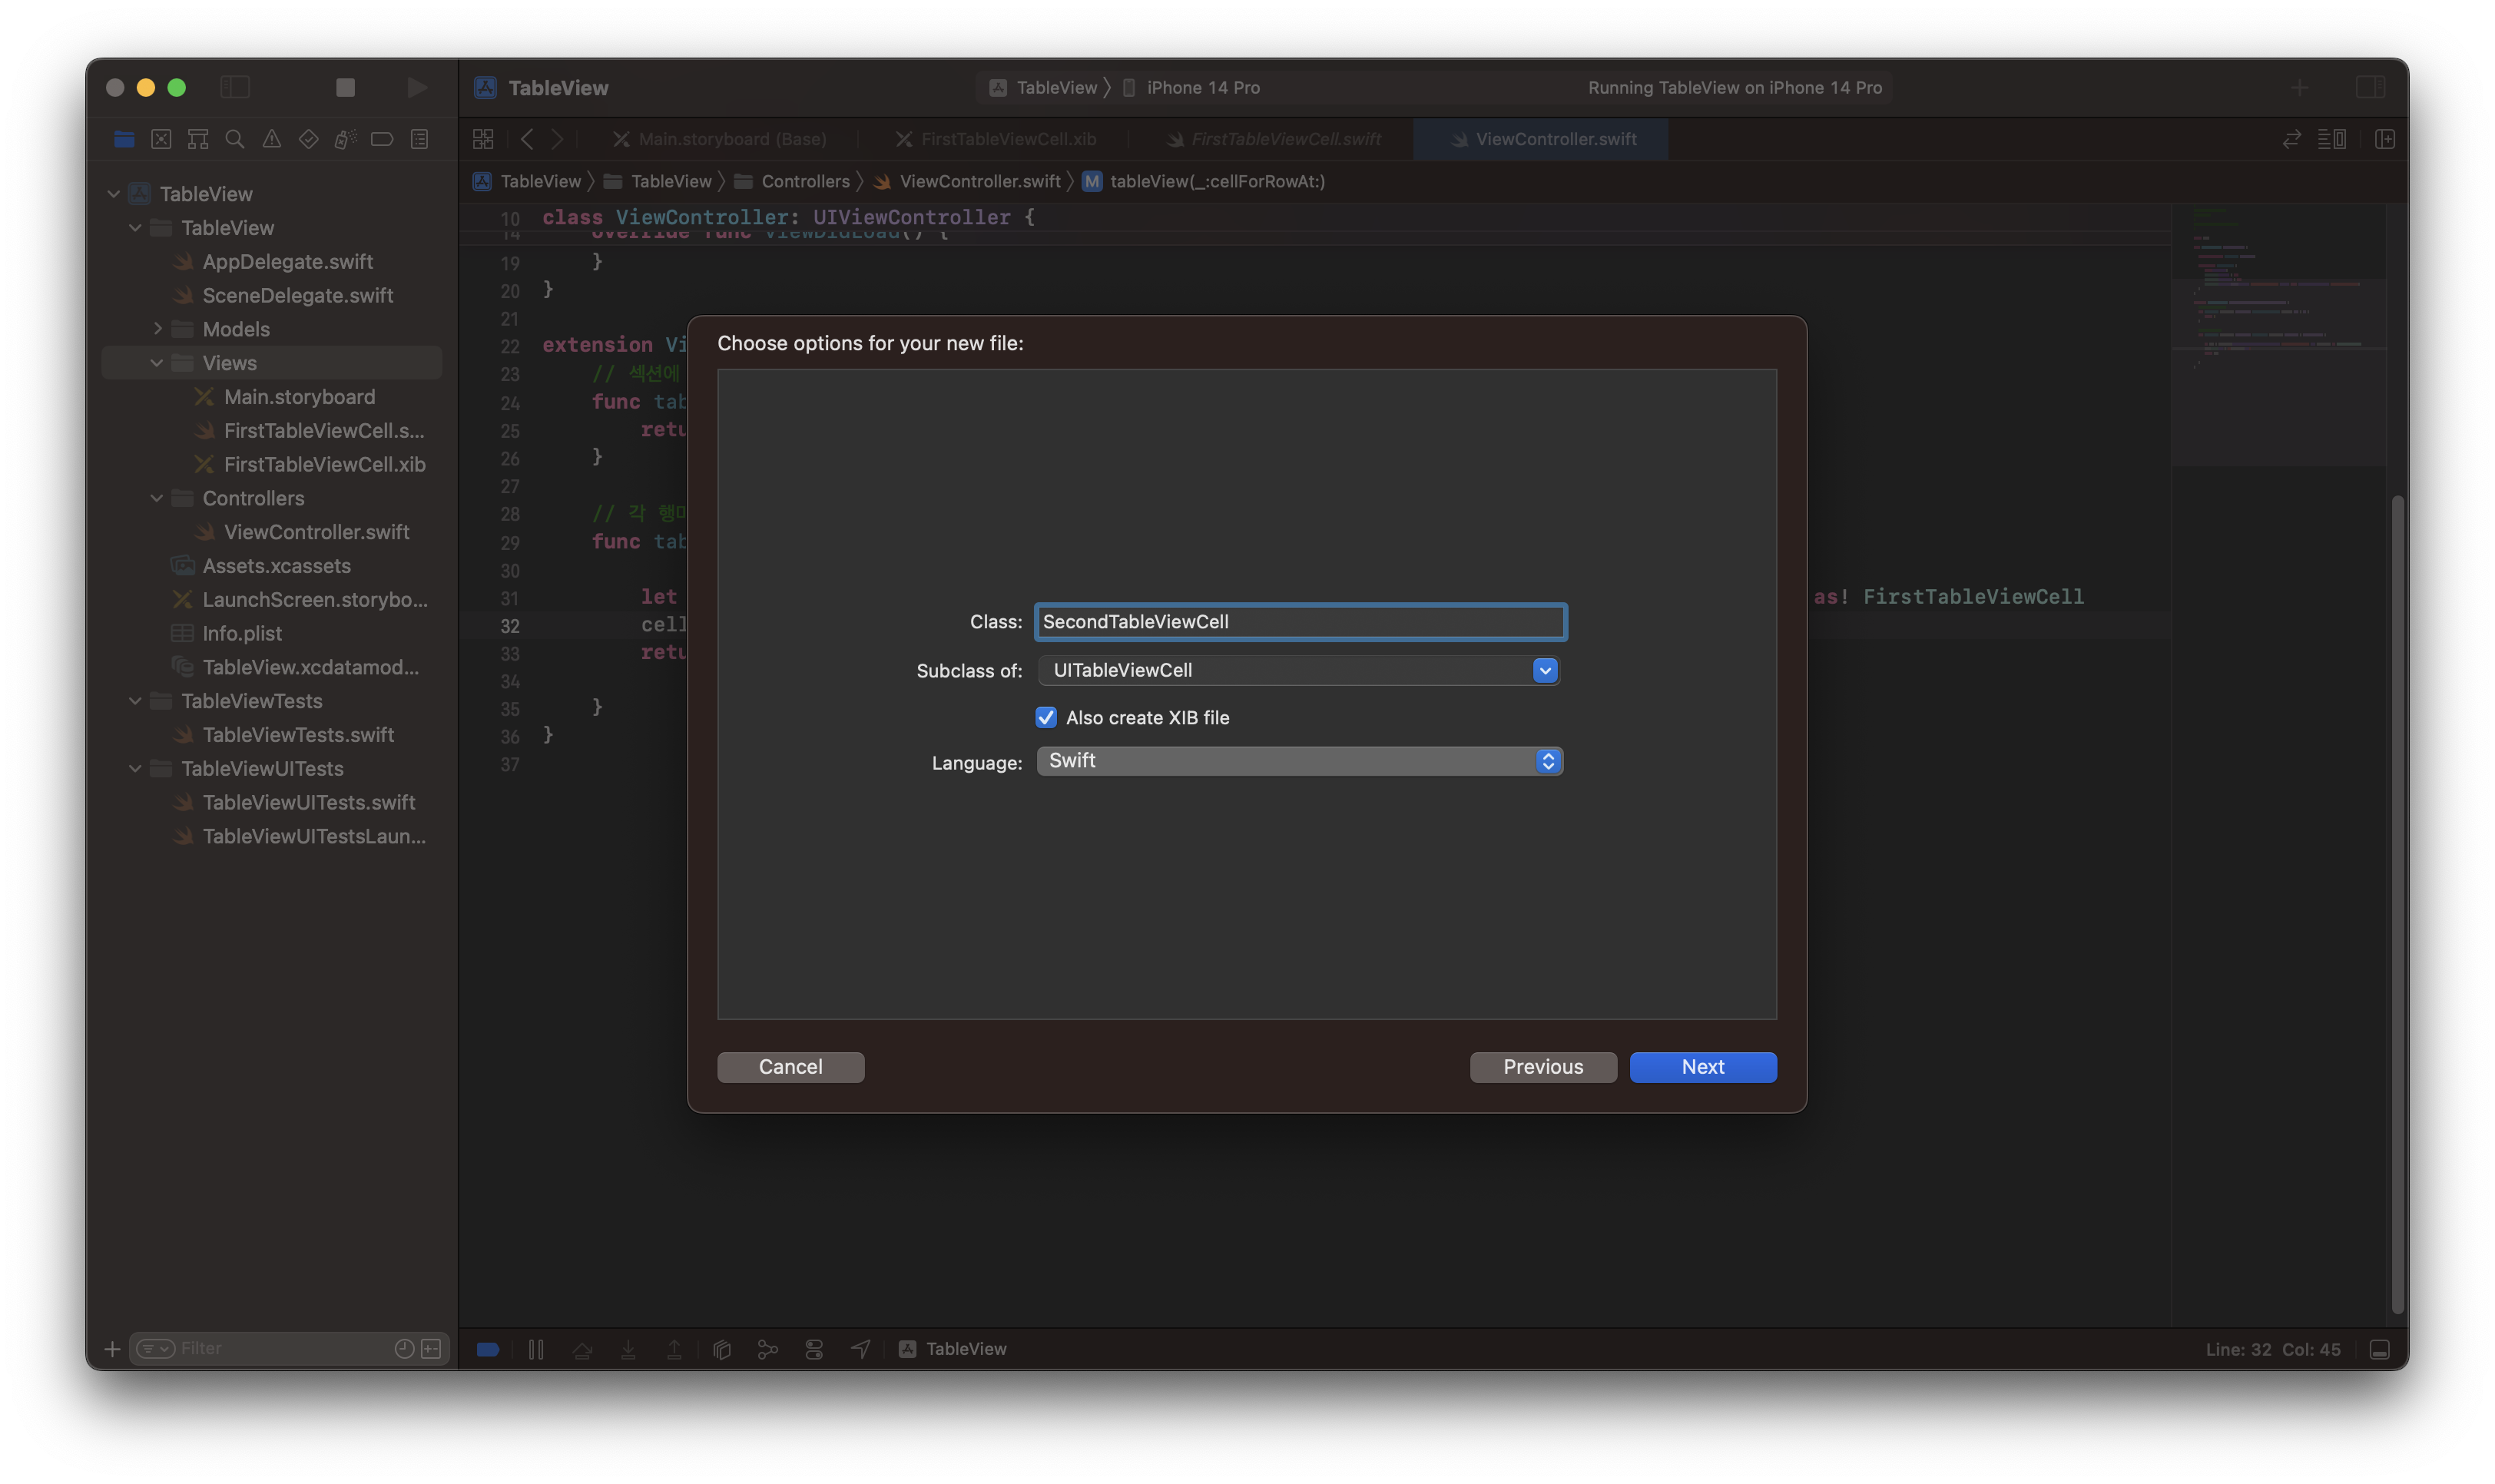Open the Issue navigator warning icon
The image size is (2495, 1484).
(272, 139)
